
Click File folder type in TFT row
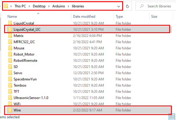123,92
